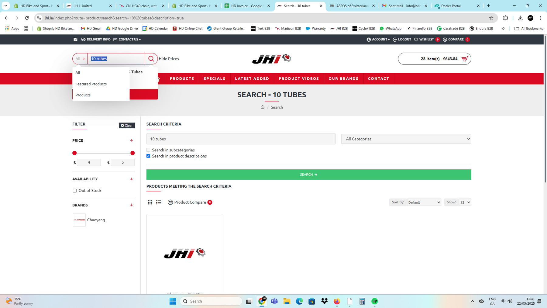Bookmark this page with star icon

[491, 18]
